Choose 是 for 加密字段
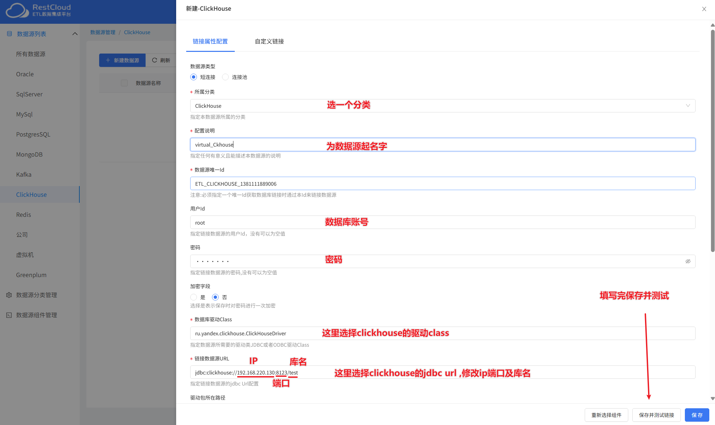 click(194, 297)
